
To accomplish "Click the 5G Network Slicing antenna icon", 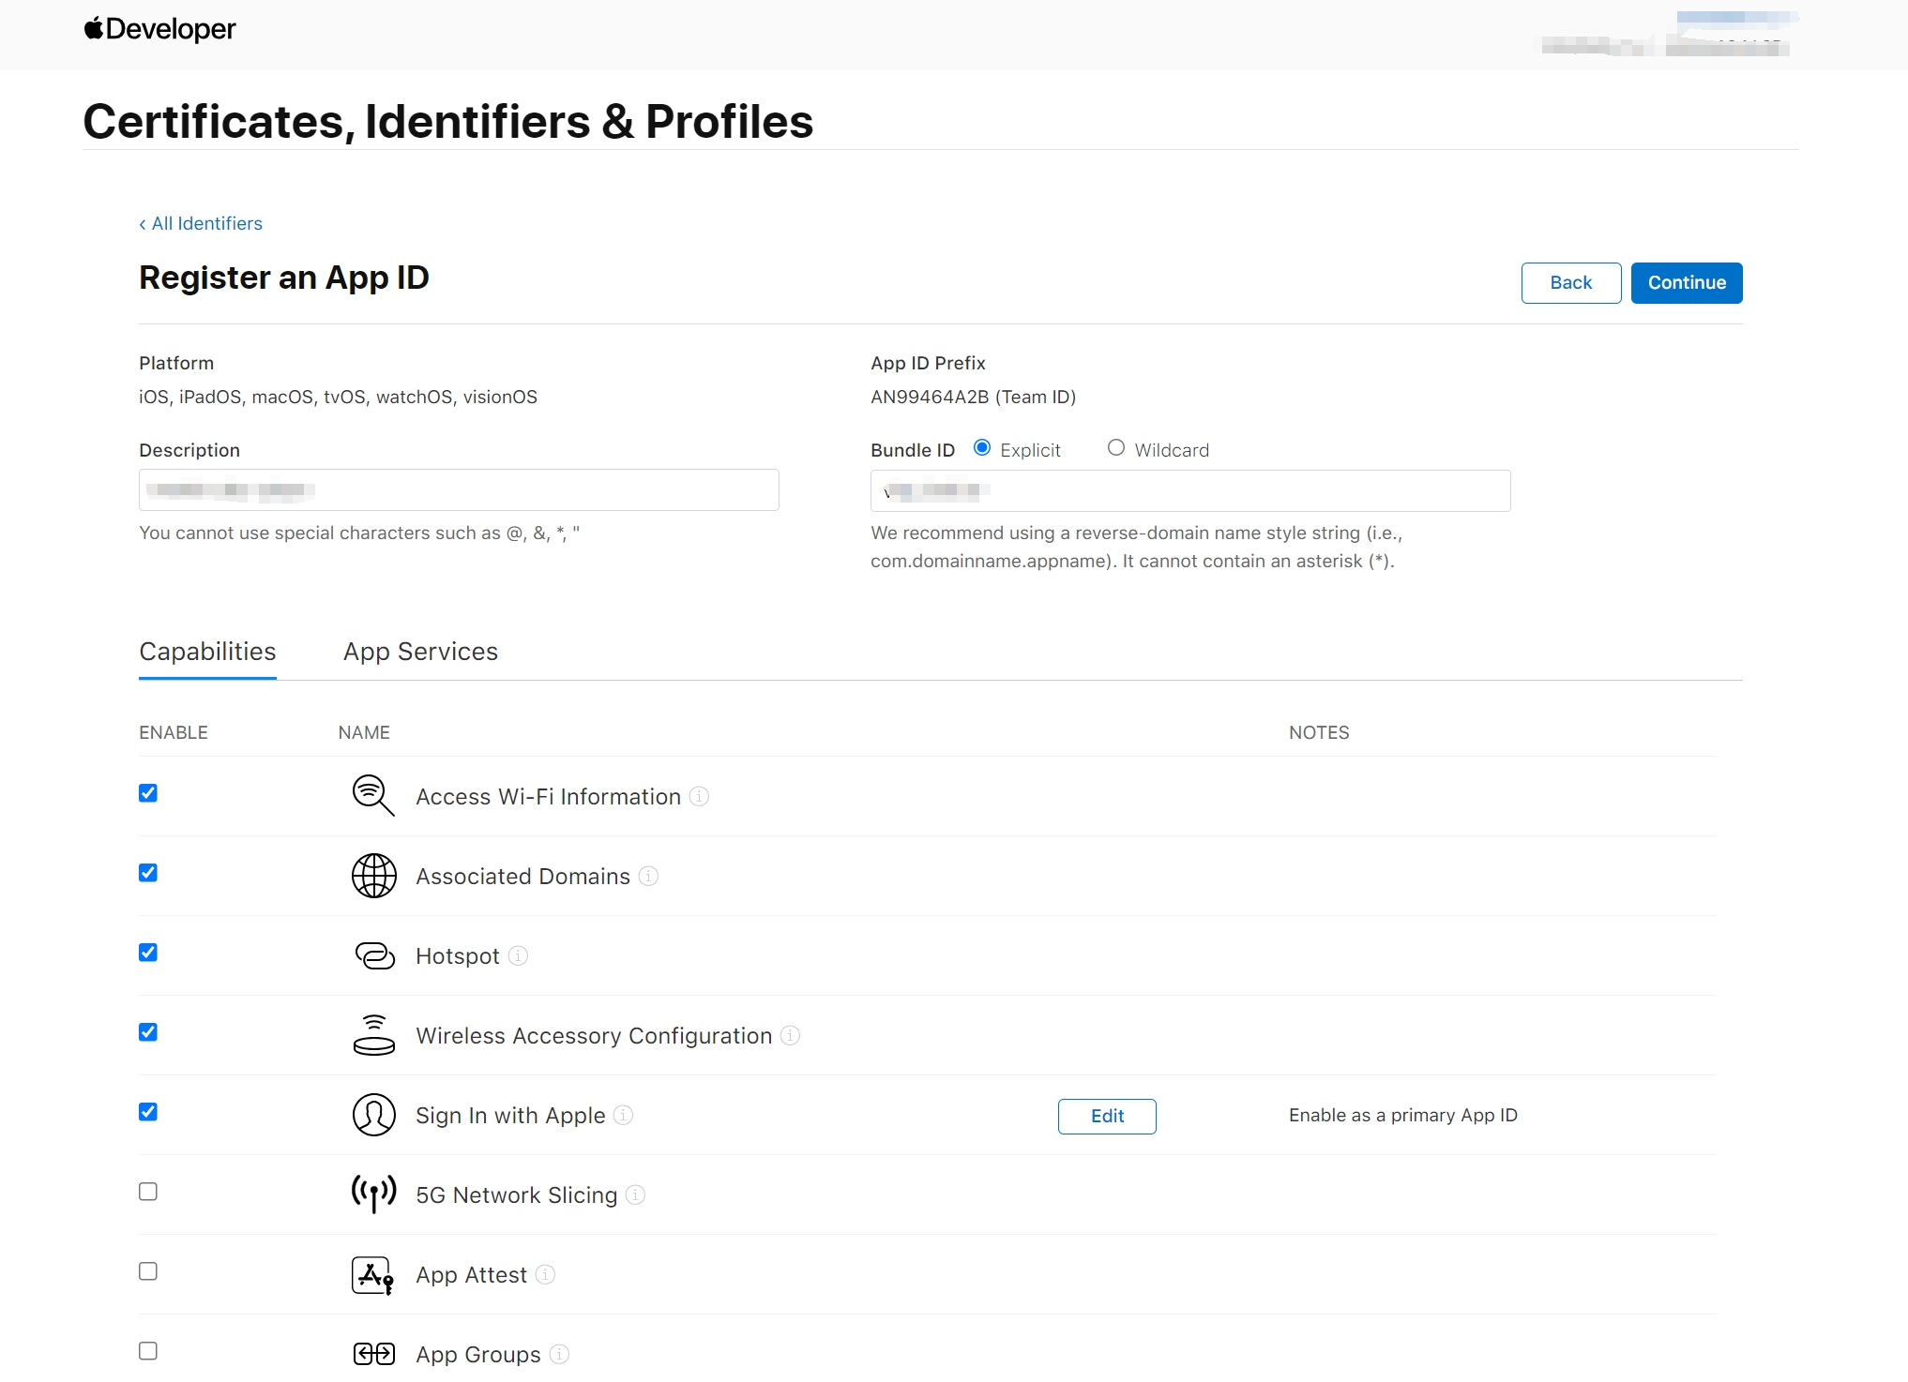I will click(x=373, y=1194).
